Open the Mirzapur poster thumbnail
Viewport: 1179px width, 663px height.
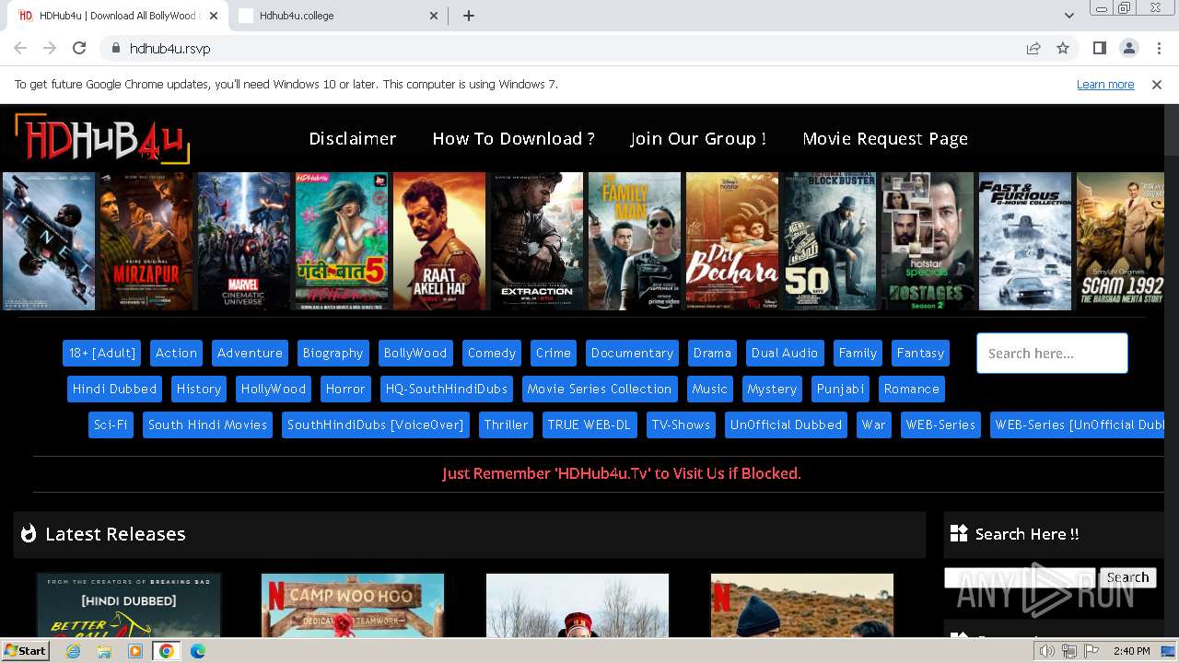click(146, 241)
